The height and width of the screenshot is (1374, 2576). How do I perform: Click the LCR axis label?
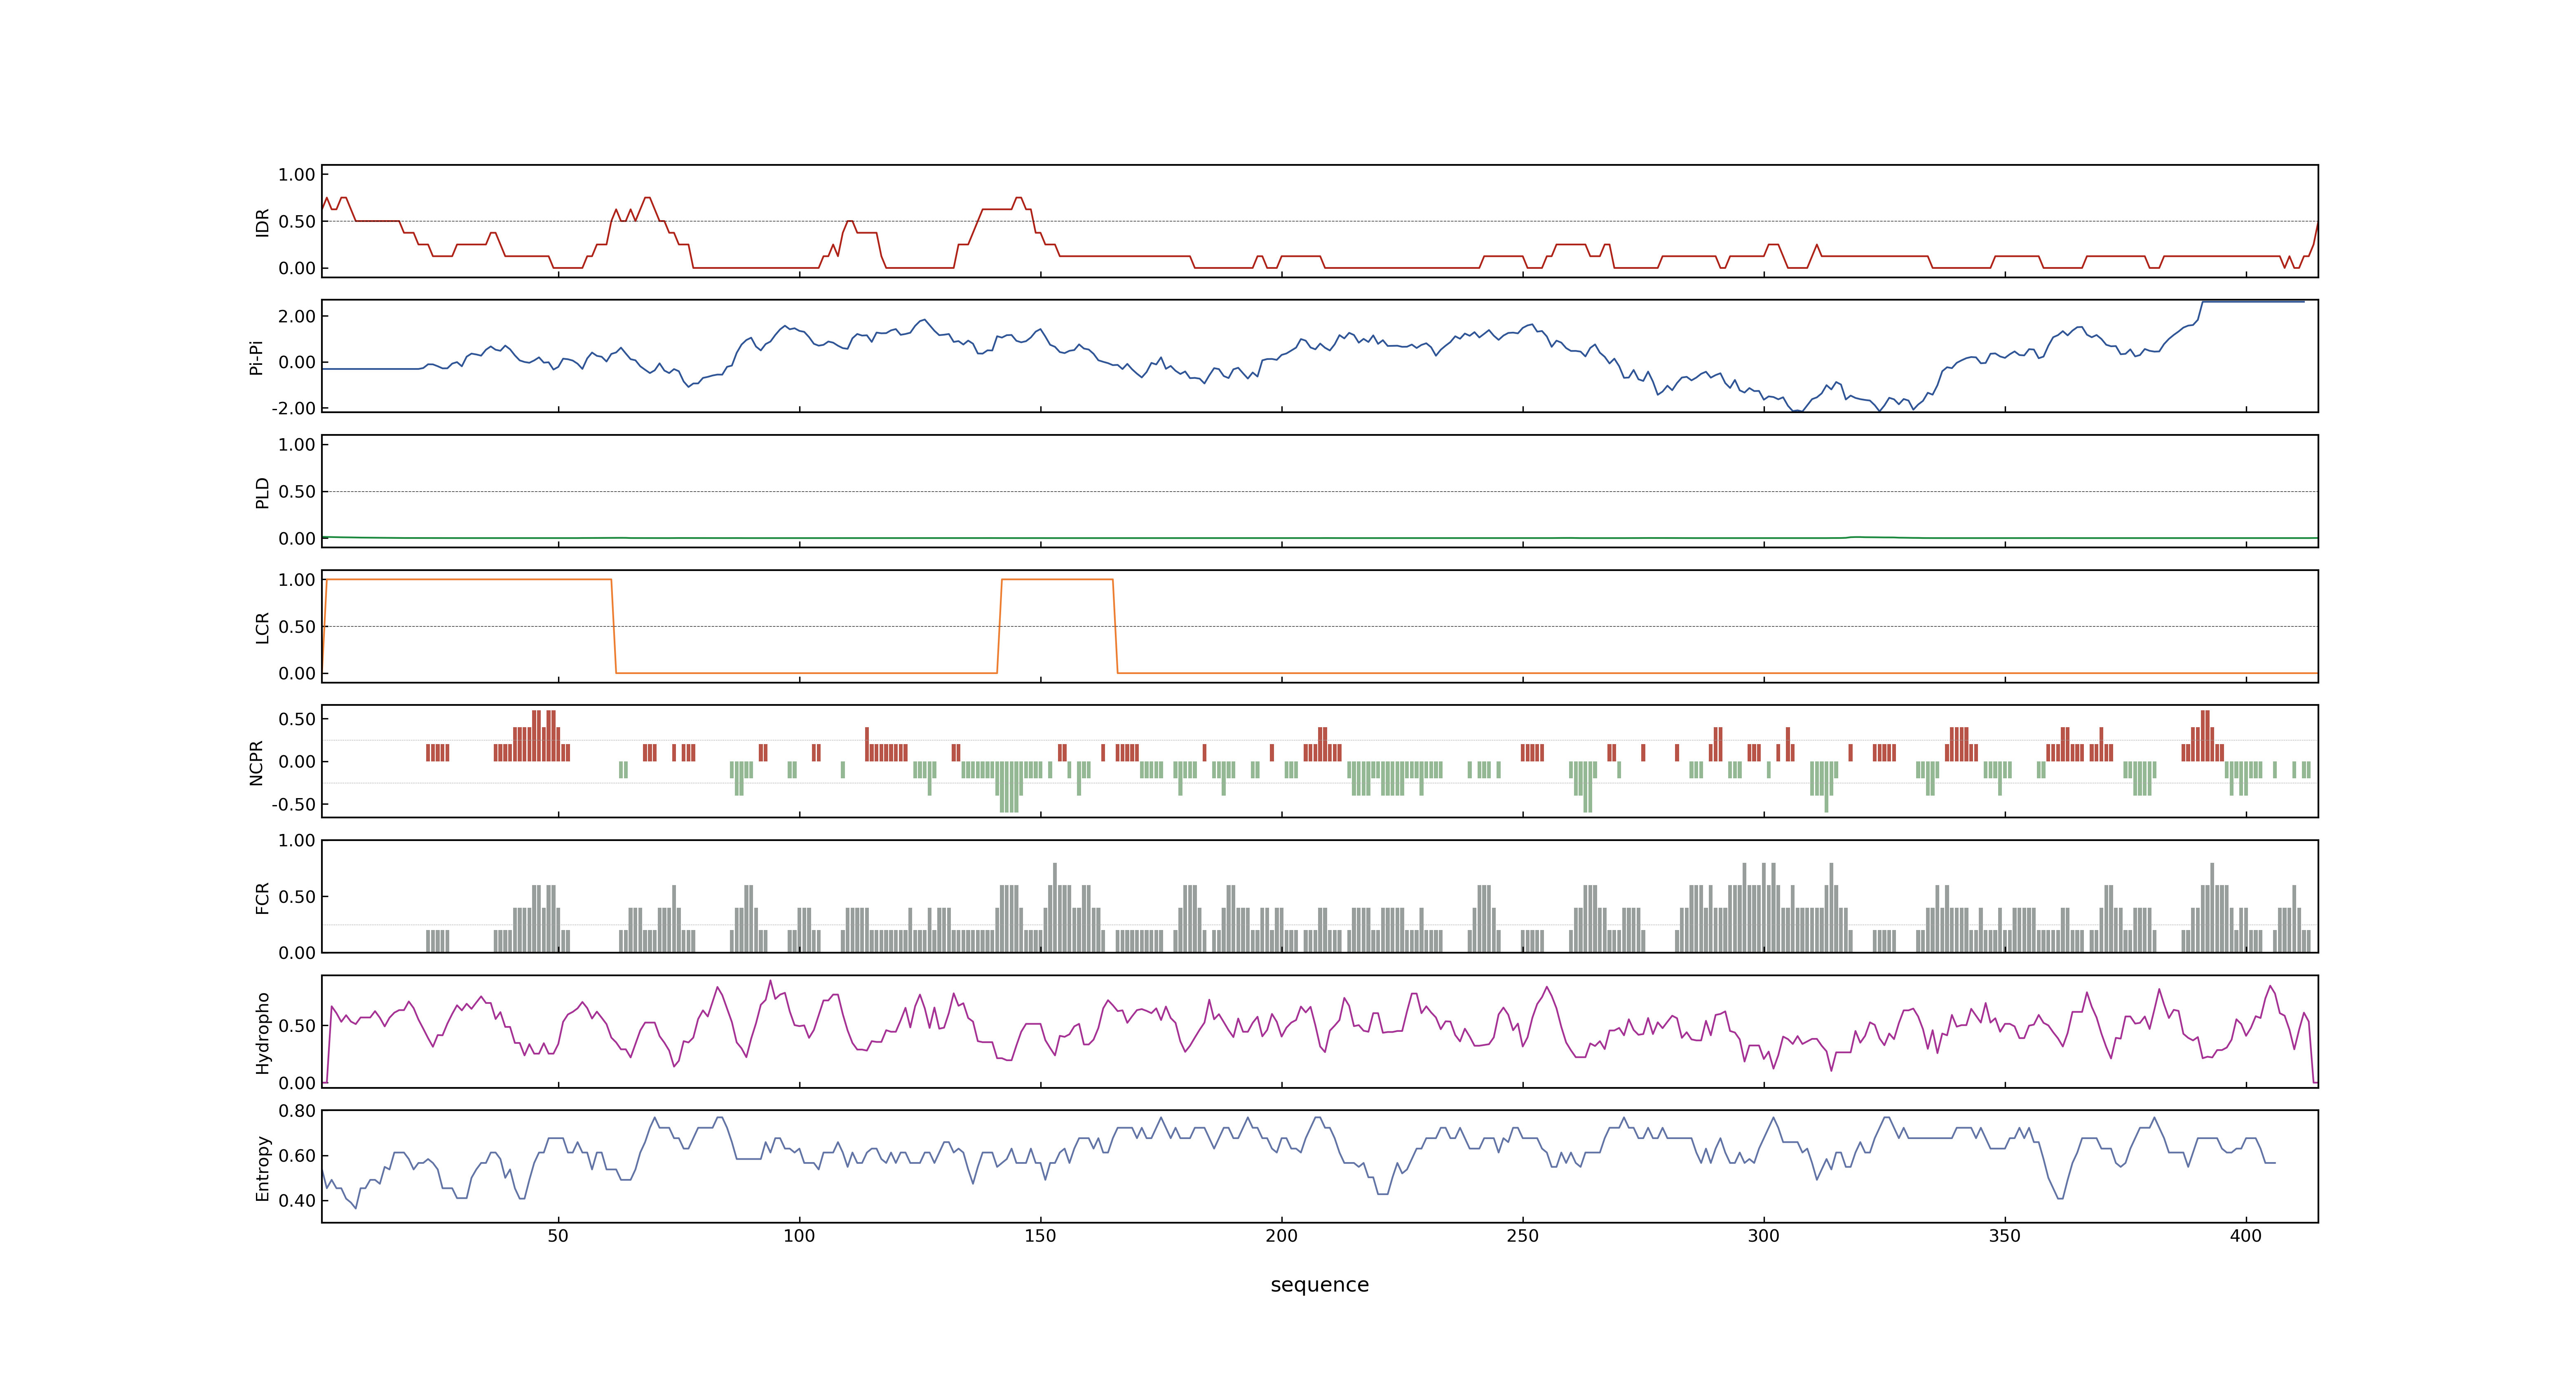pyautogui.click(x=262, y=627)
